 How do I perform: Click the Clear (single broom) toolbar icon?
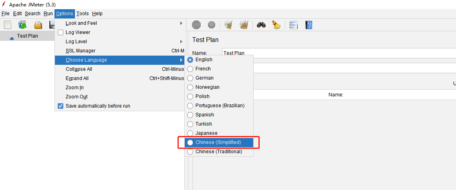(x=228, y=25)
